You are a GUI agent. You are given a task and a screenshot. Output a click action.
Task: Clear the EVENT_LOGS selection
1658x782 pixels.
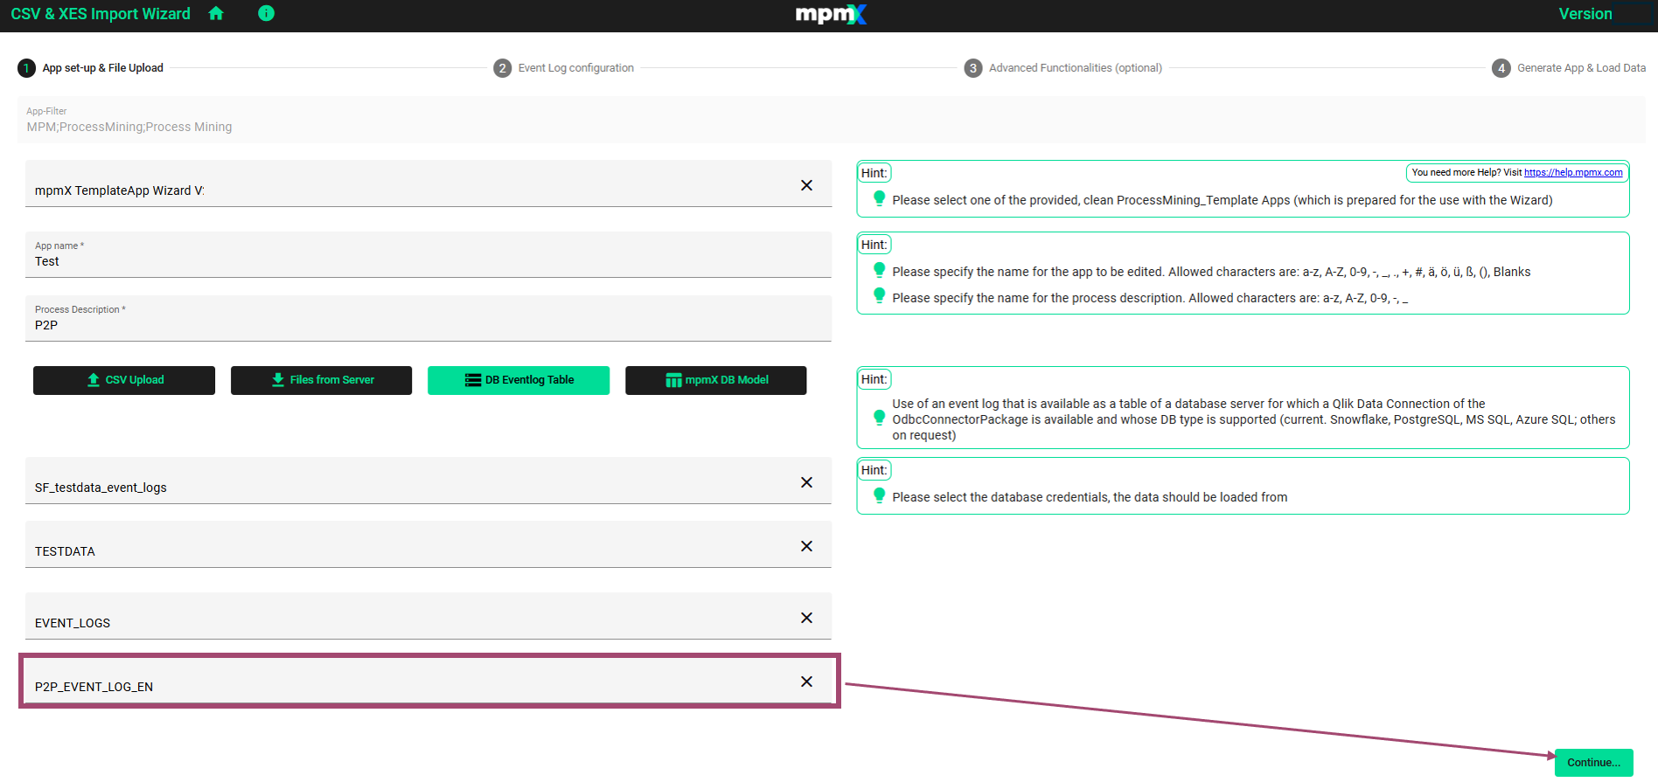806,618
